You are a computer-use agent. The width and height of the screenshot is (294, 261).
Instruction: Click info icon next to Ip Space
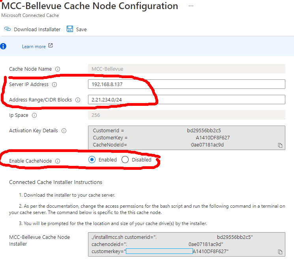click(34, 116)
